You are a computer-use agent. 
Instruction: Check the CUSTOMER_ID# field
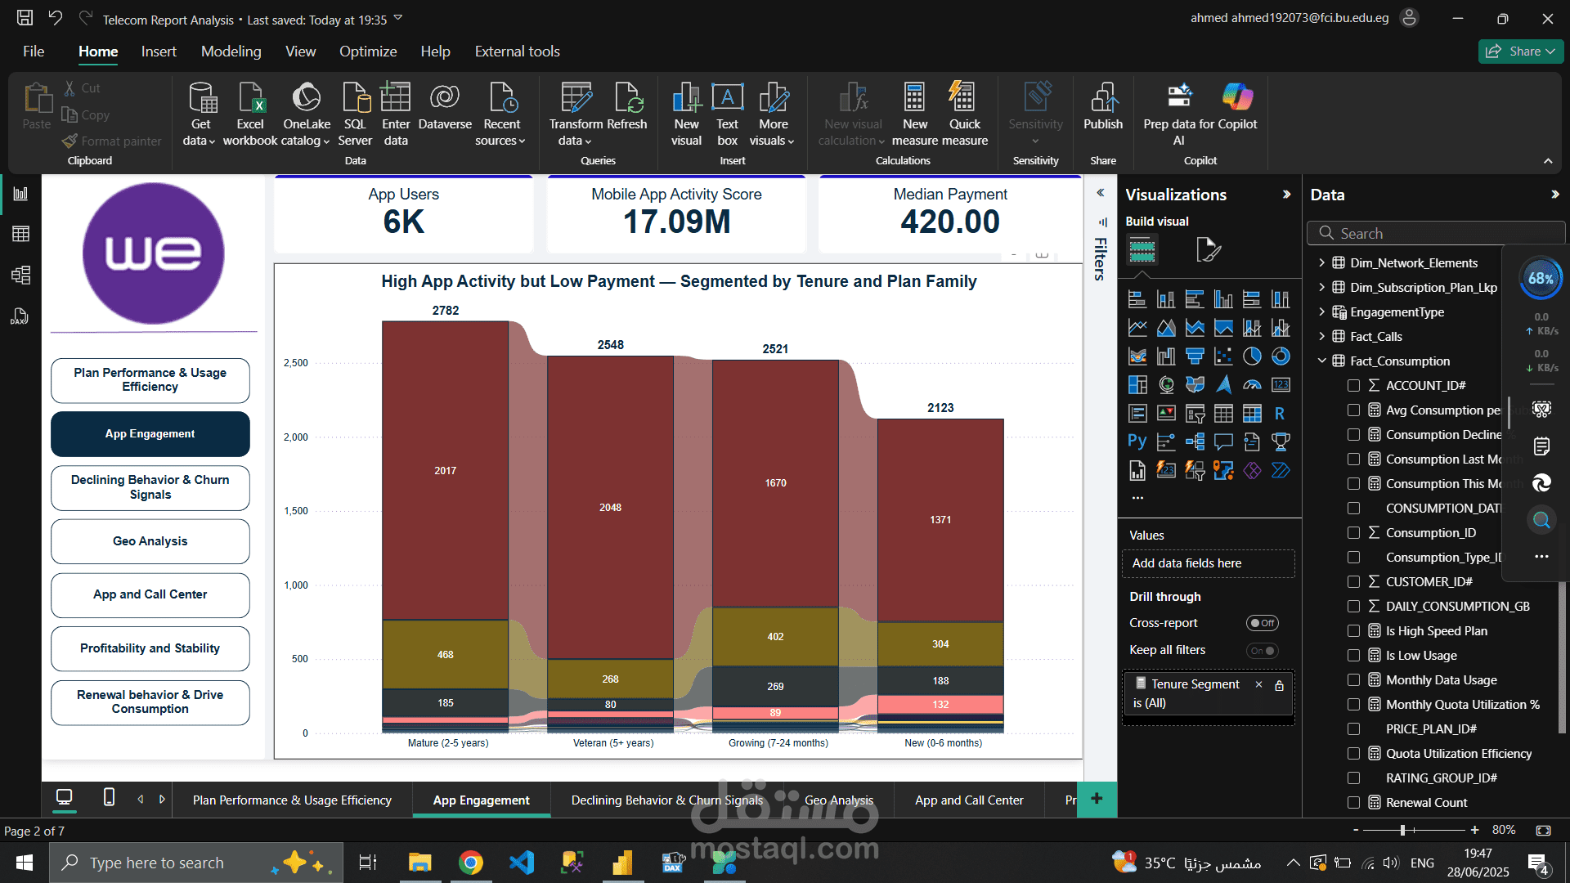1353,581
